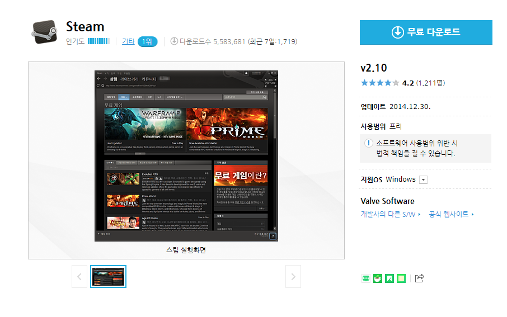
Task: Open the 공식 웹사이트 link
Action: (x=451, y=214)
